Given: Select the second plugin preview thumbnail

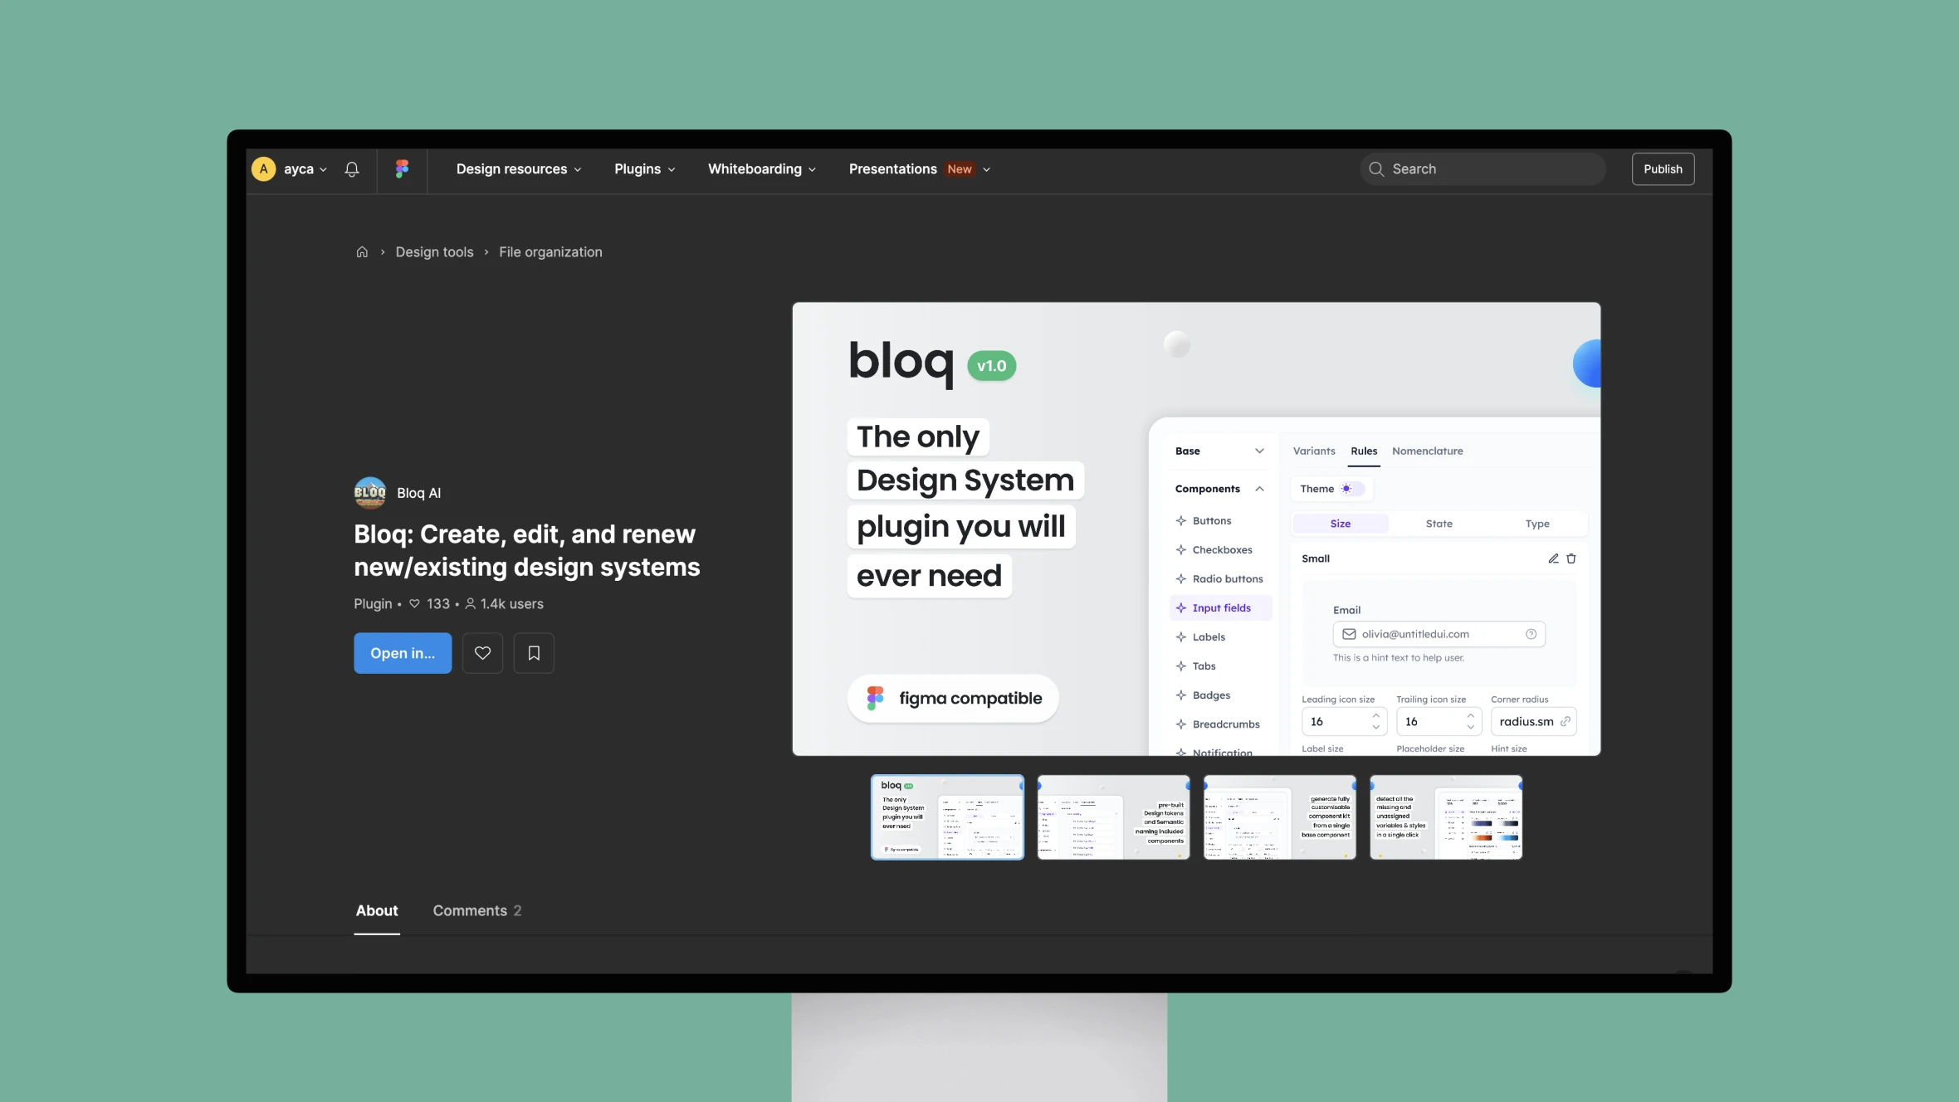Looking at the screenshot, I should pos(1114,817).
